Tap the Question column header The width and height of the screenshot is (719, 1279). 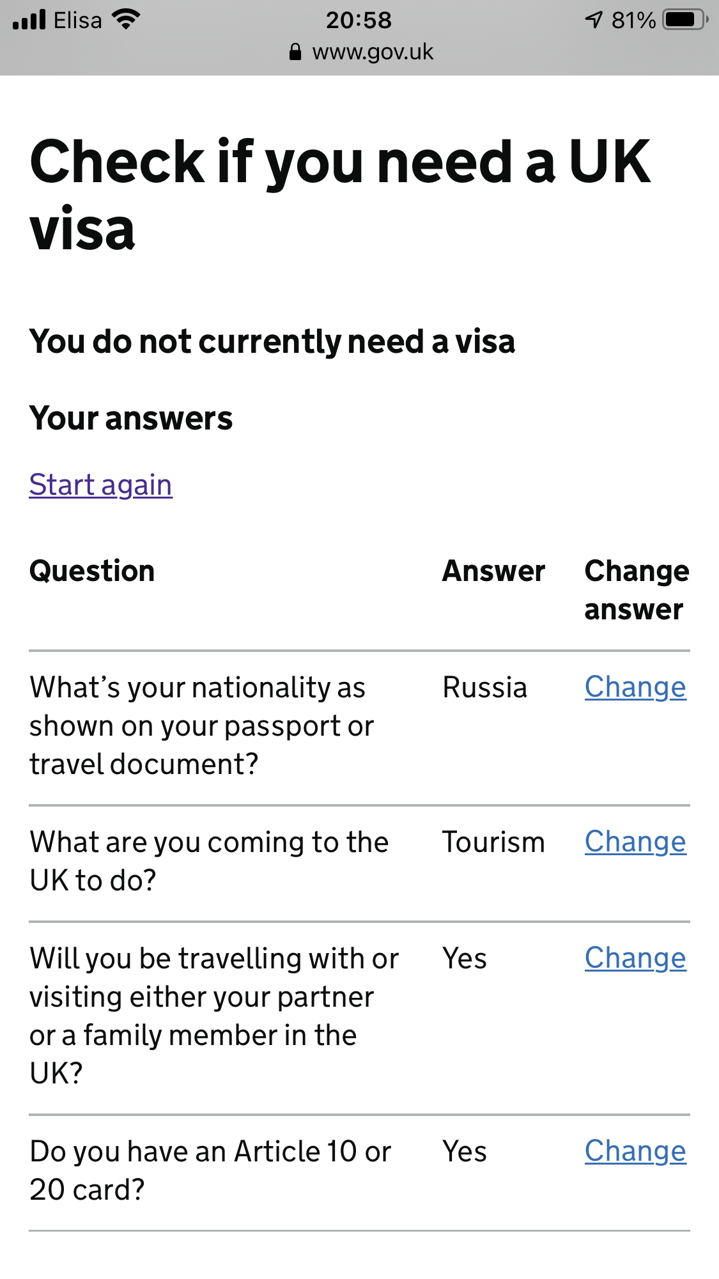[92, 571]
